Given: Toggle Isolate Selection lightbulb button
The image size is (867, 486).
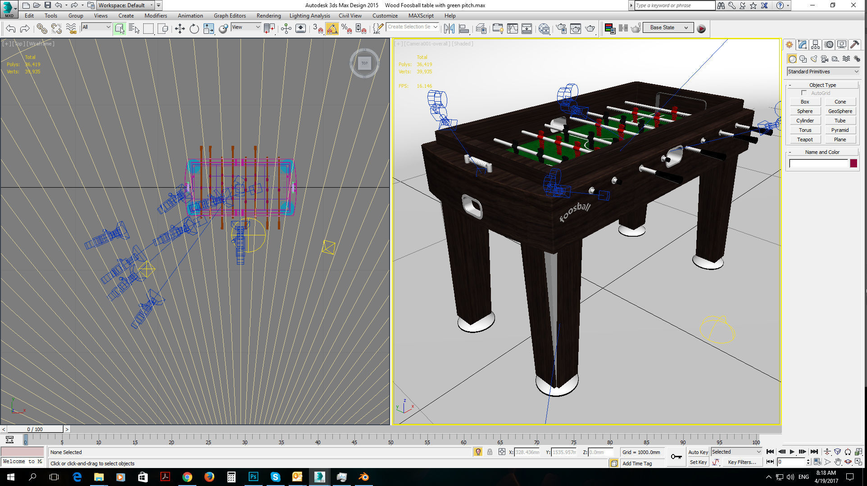Looking at the screenshot, I should point(478,452).
